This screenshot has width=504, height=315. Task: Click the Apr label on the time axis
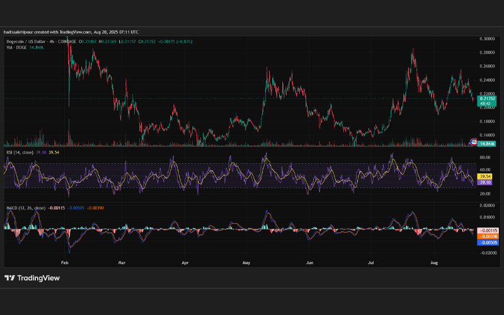point(185,263)
